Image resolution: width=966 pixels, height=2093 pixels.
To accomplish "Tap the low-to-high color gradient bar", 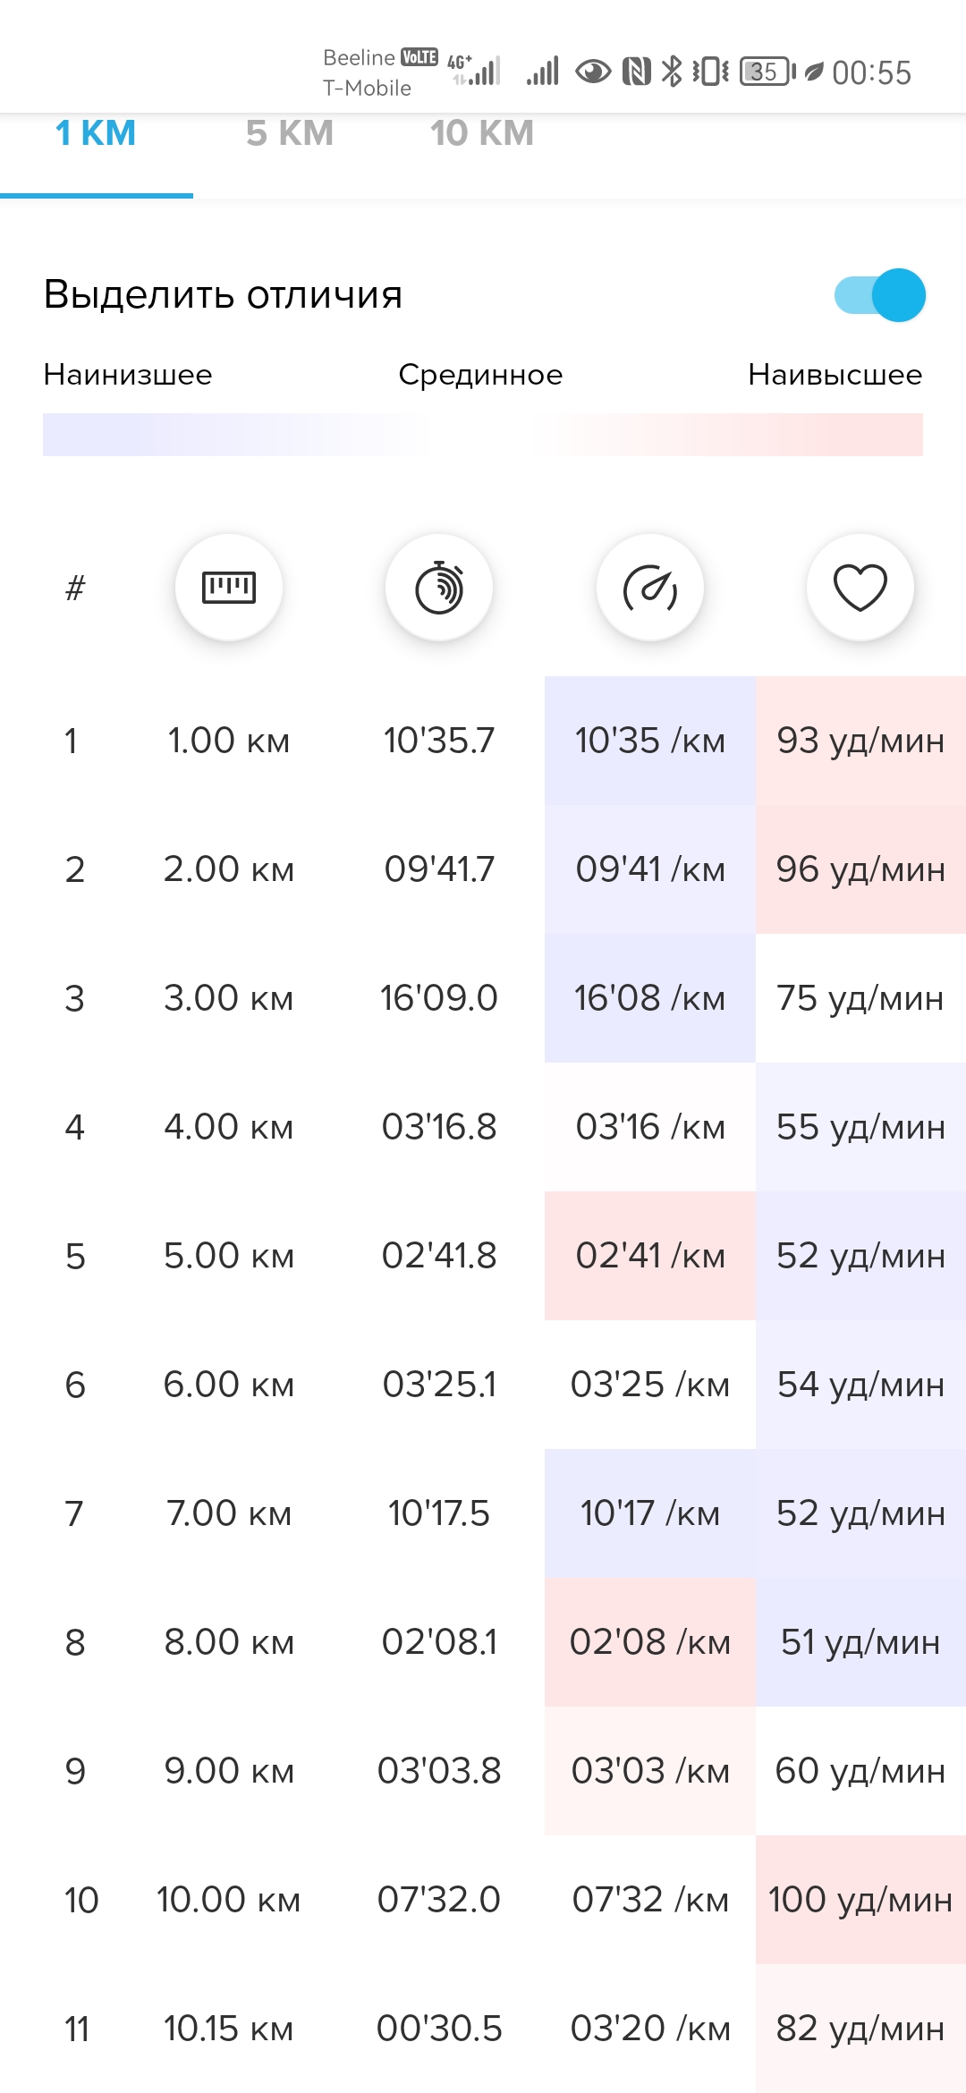I will [483, 435].
